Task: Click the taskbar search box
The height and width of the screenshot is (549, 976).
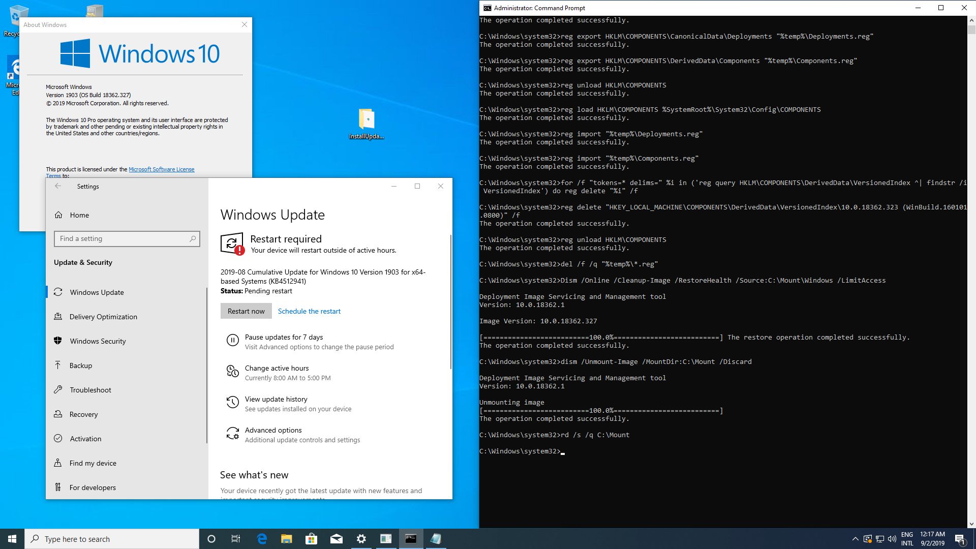Action: pos(112,539)
